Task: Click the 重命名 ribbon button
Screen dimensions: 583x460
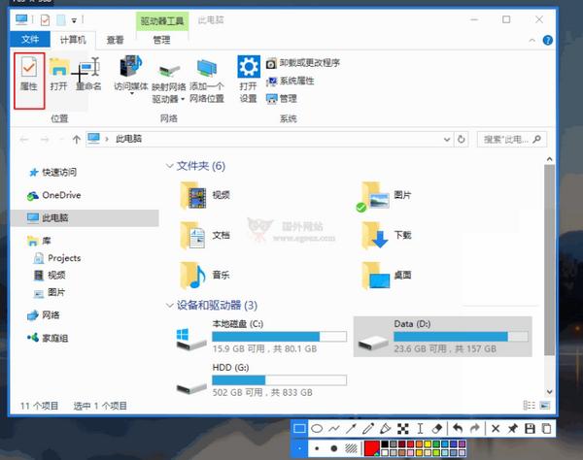Action: tap(88, 75)
